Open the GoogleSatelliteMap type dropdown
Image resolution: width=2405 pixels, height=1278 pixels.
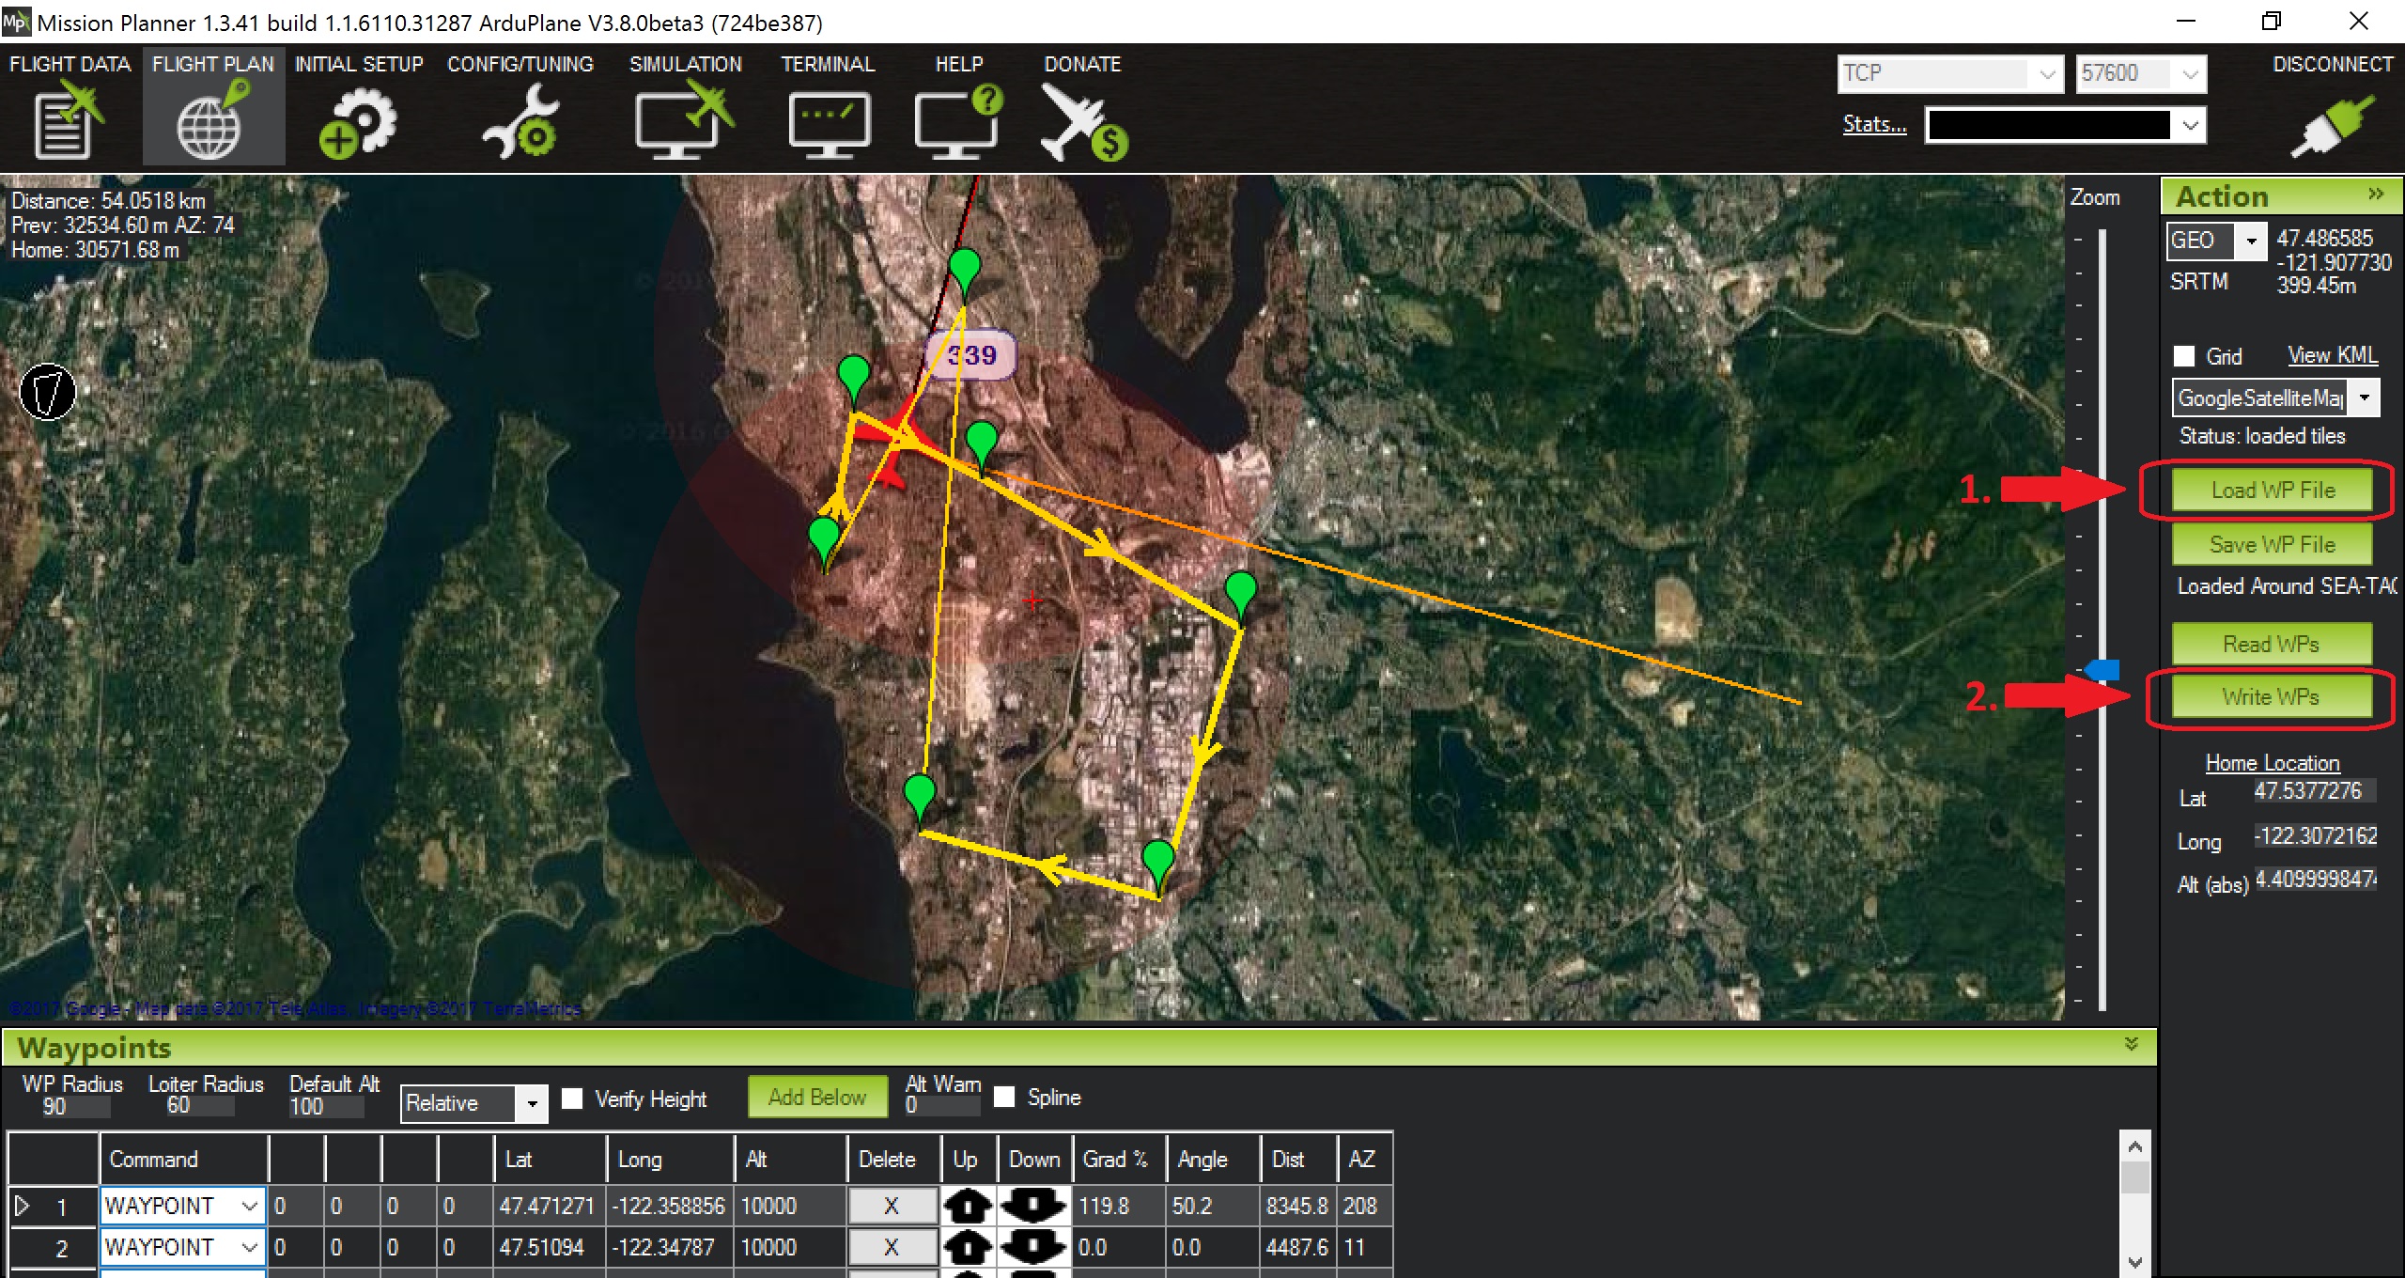coord(2365,398)
